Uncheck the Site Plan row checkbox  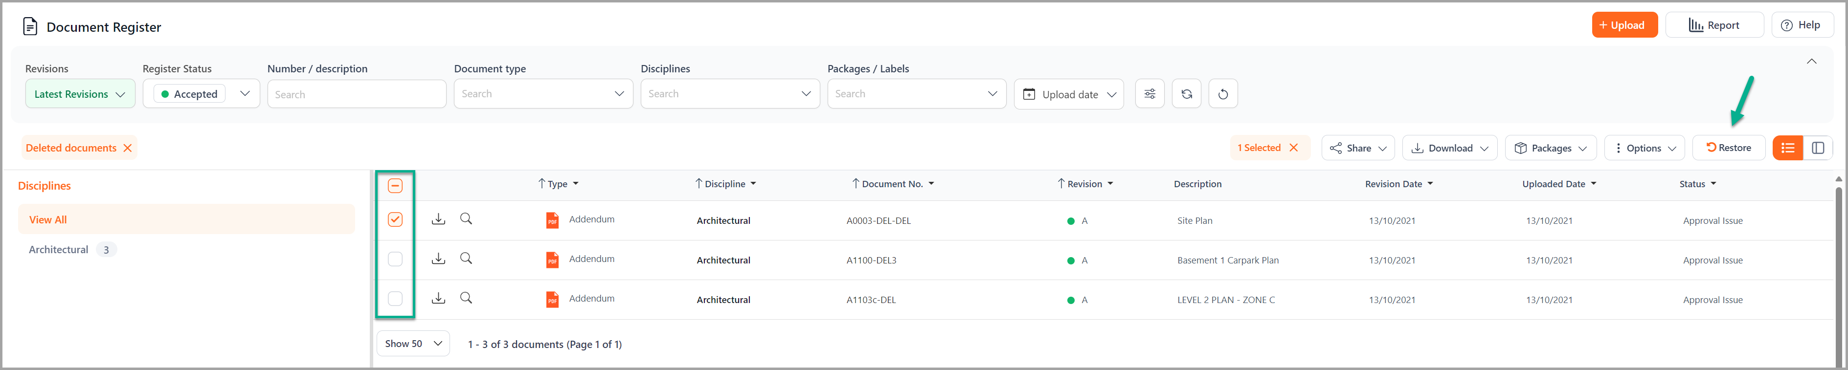(x=395, y=219)
